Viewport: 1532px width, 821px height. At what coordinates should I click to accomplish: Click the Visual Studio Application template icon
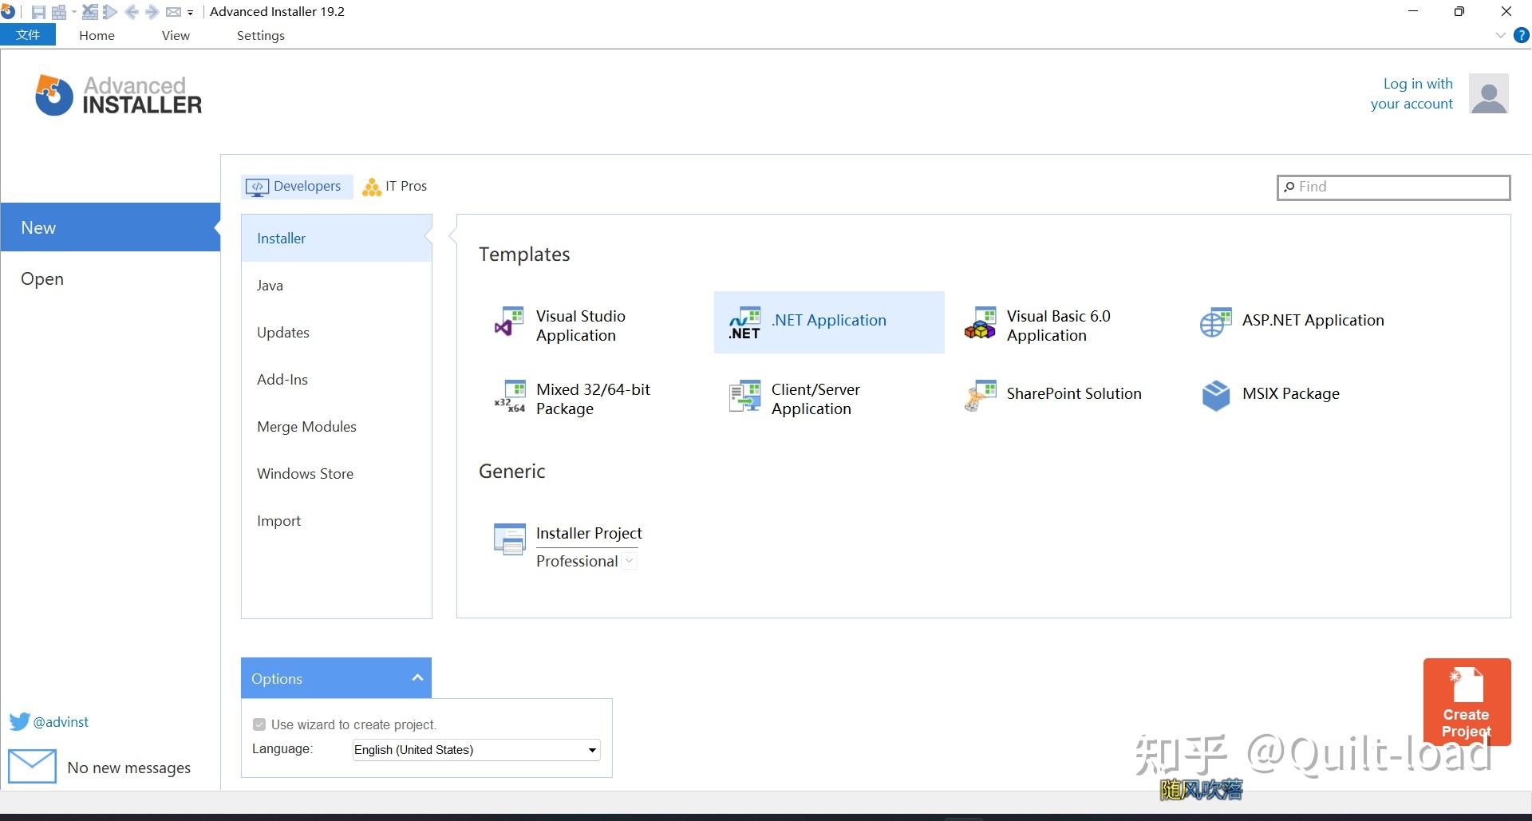pyautogui.click(x=509, y=322)
